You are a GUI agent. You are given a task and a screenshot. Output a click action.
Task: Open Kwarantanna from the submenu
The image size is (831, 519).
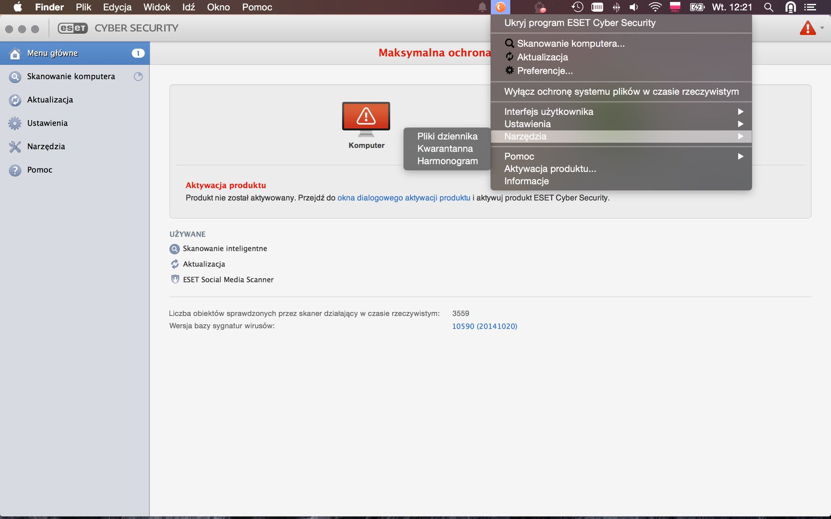tap(447, 149)
